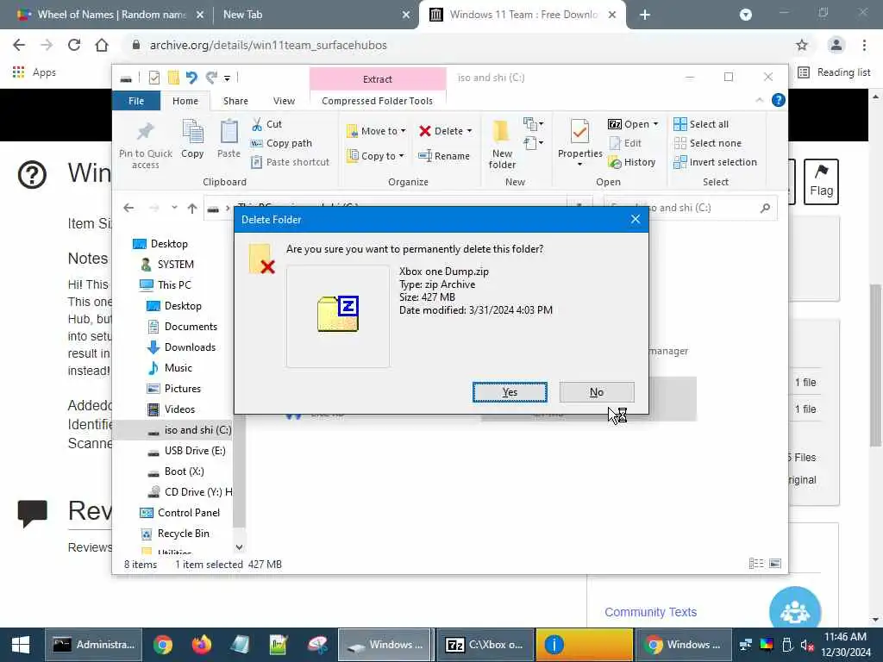Open the Easy access dropdown
Screen dimensions: 883x662
click(533, 143)
